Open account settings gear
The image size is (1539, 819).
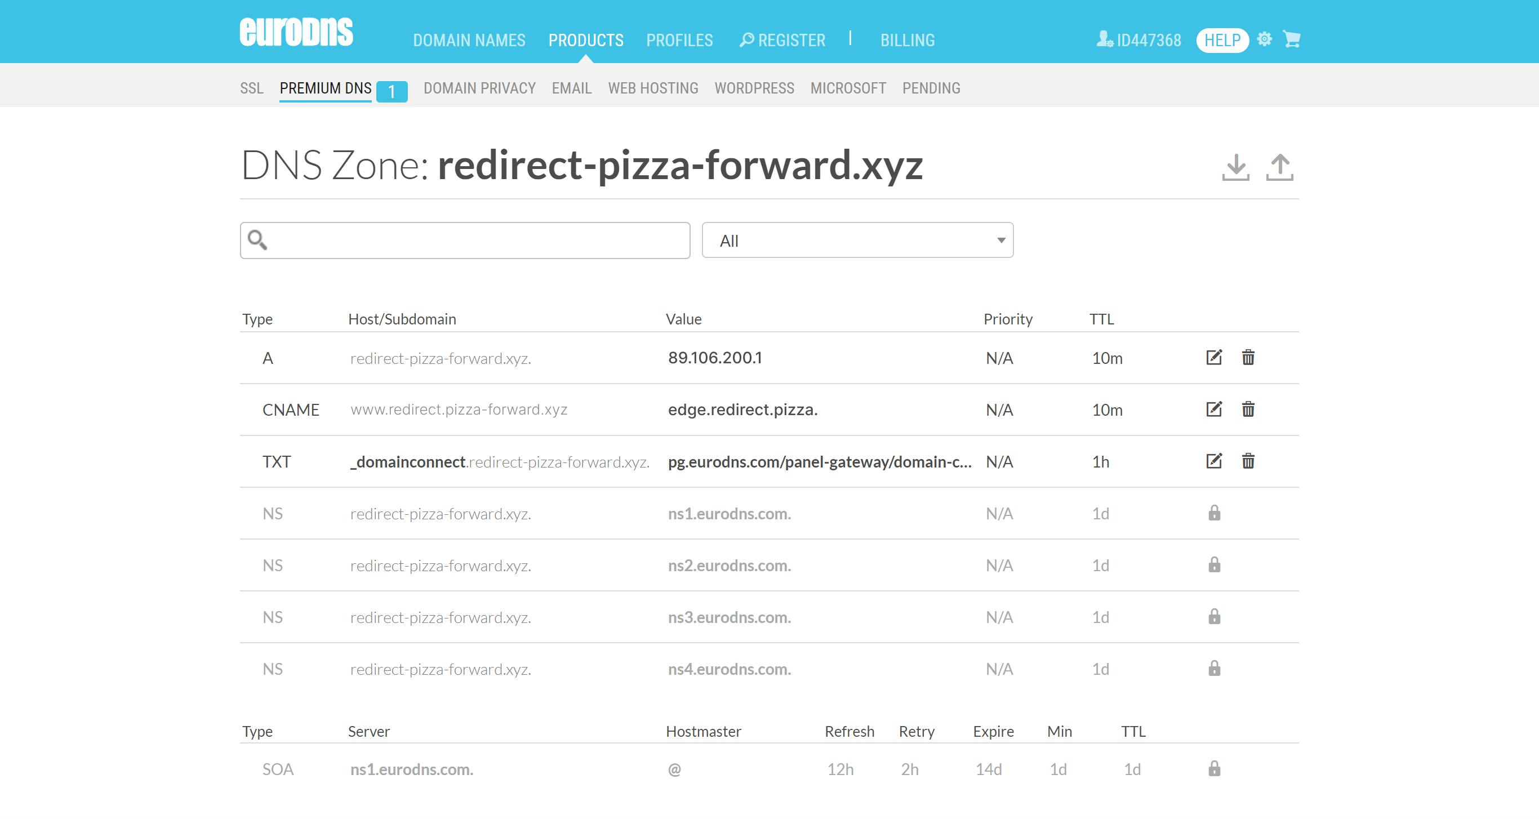pos(1264,39)
